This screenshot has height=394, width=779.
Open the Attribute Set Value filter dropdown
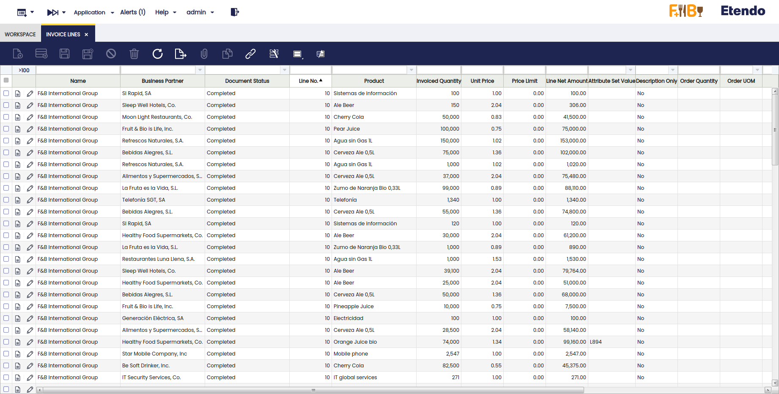click(631, 70)
